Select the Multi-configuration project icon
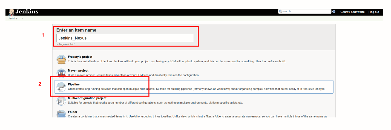Viewport: 391px width, 130px height. click(61, 101)
